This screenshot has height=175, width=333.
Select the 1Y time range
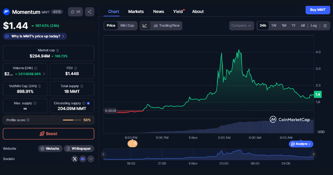click(293, 26)
